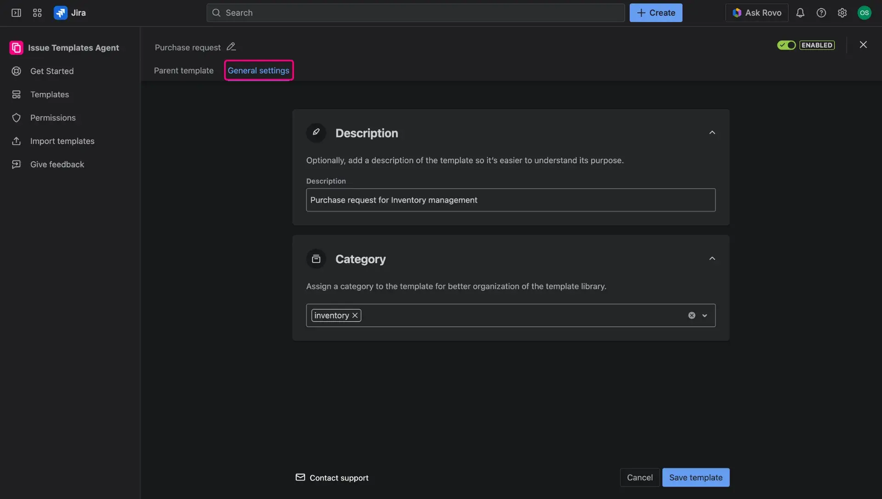Switch to the Parent template tab
Screen dimensions: 882x499
pos(184,70)
